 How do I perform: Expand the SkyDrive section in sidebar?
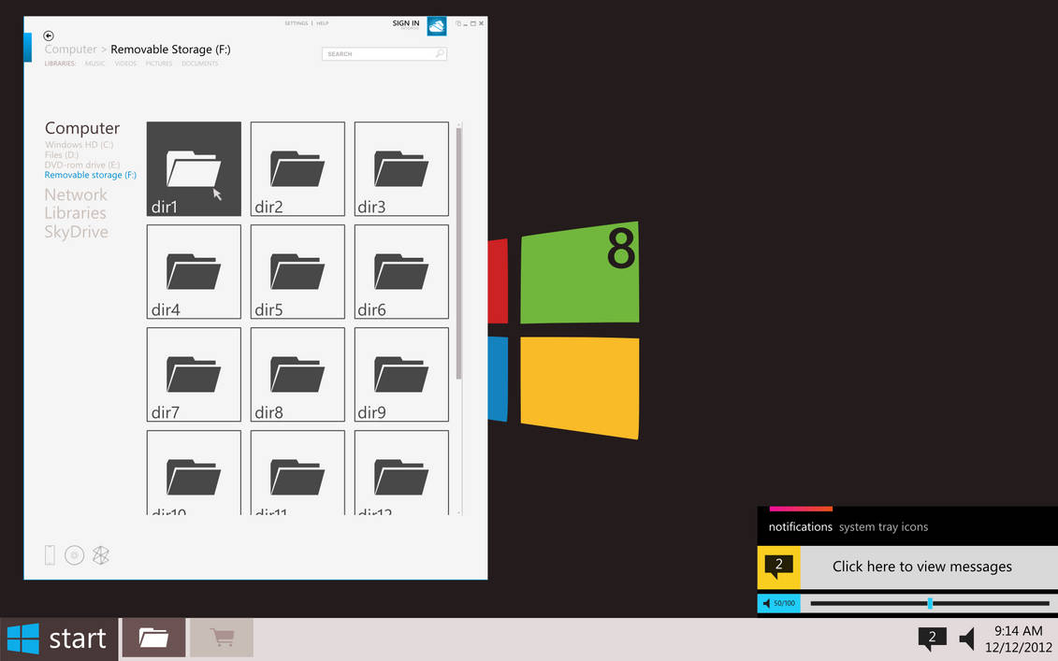click(77, 231)
